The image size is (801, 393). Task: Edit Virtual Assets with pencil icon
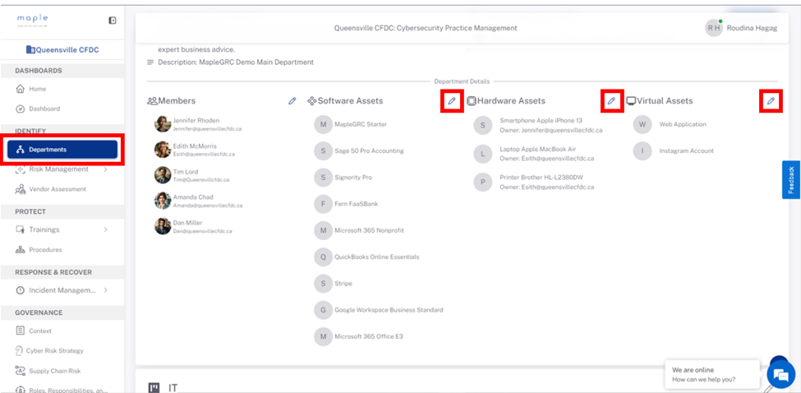coord(771,101)
